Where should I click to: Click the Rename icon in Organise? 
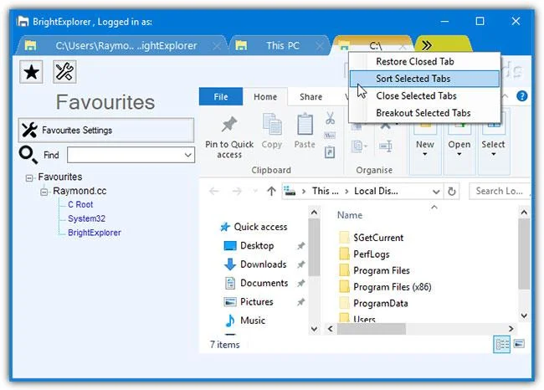pos(386,146)
